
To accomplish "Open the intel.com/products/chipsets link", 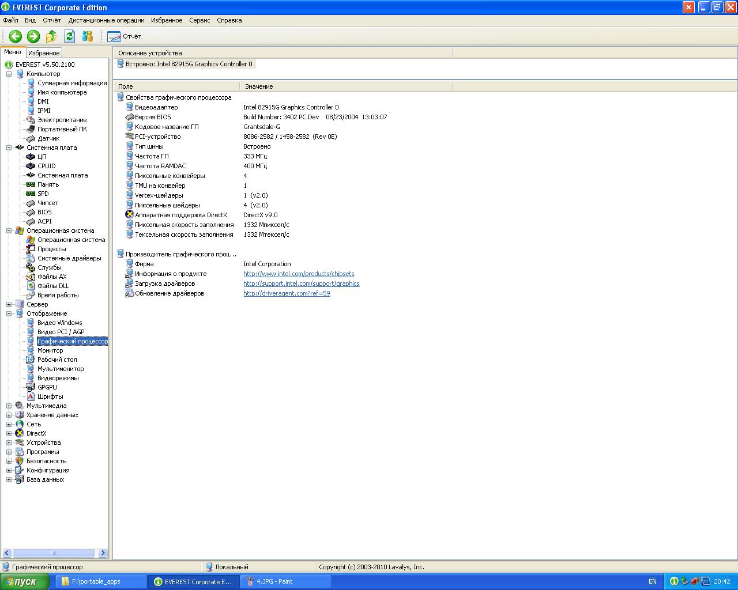I will tap(299, 274).
